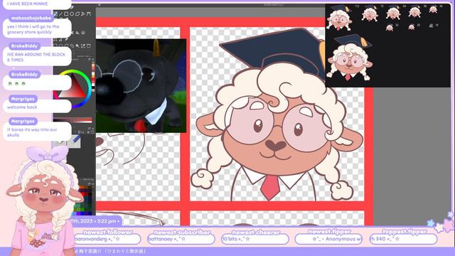Click the 18 size emote preview thumbnail

(x=432, y=26)
